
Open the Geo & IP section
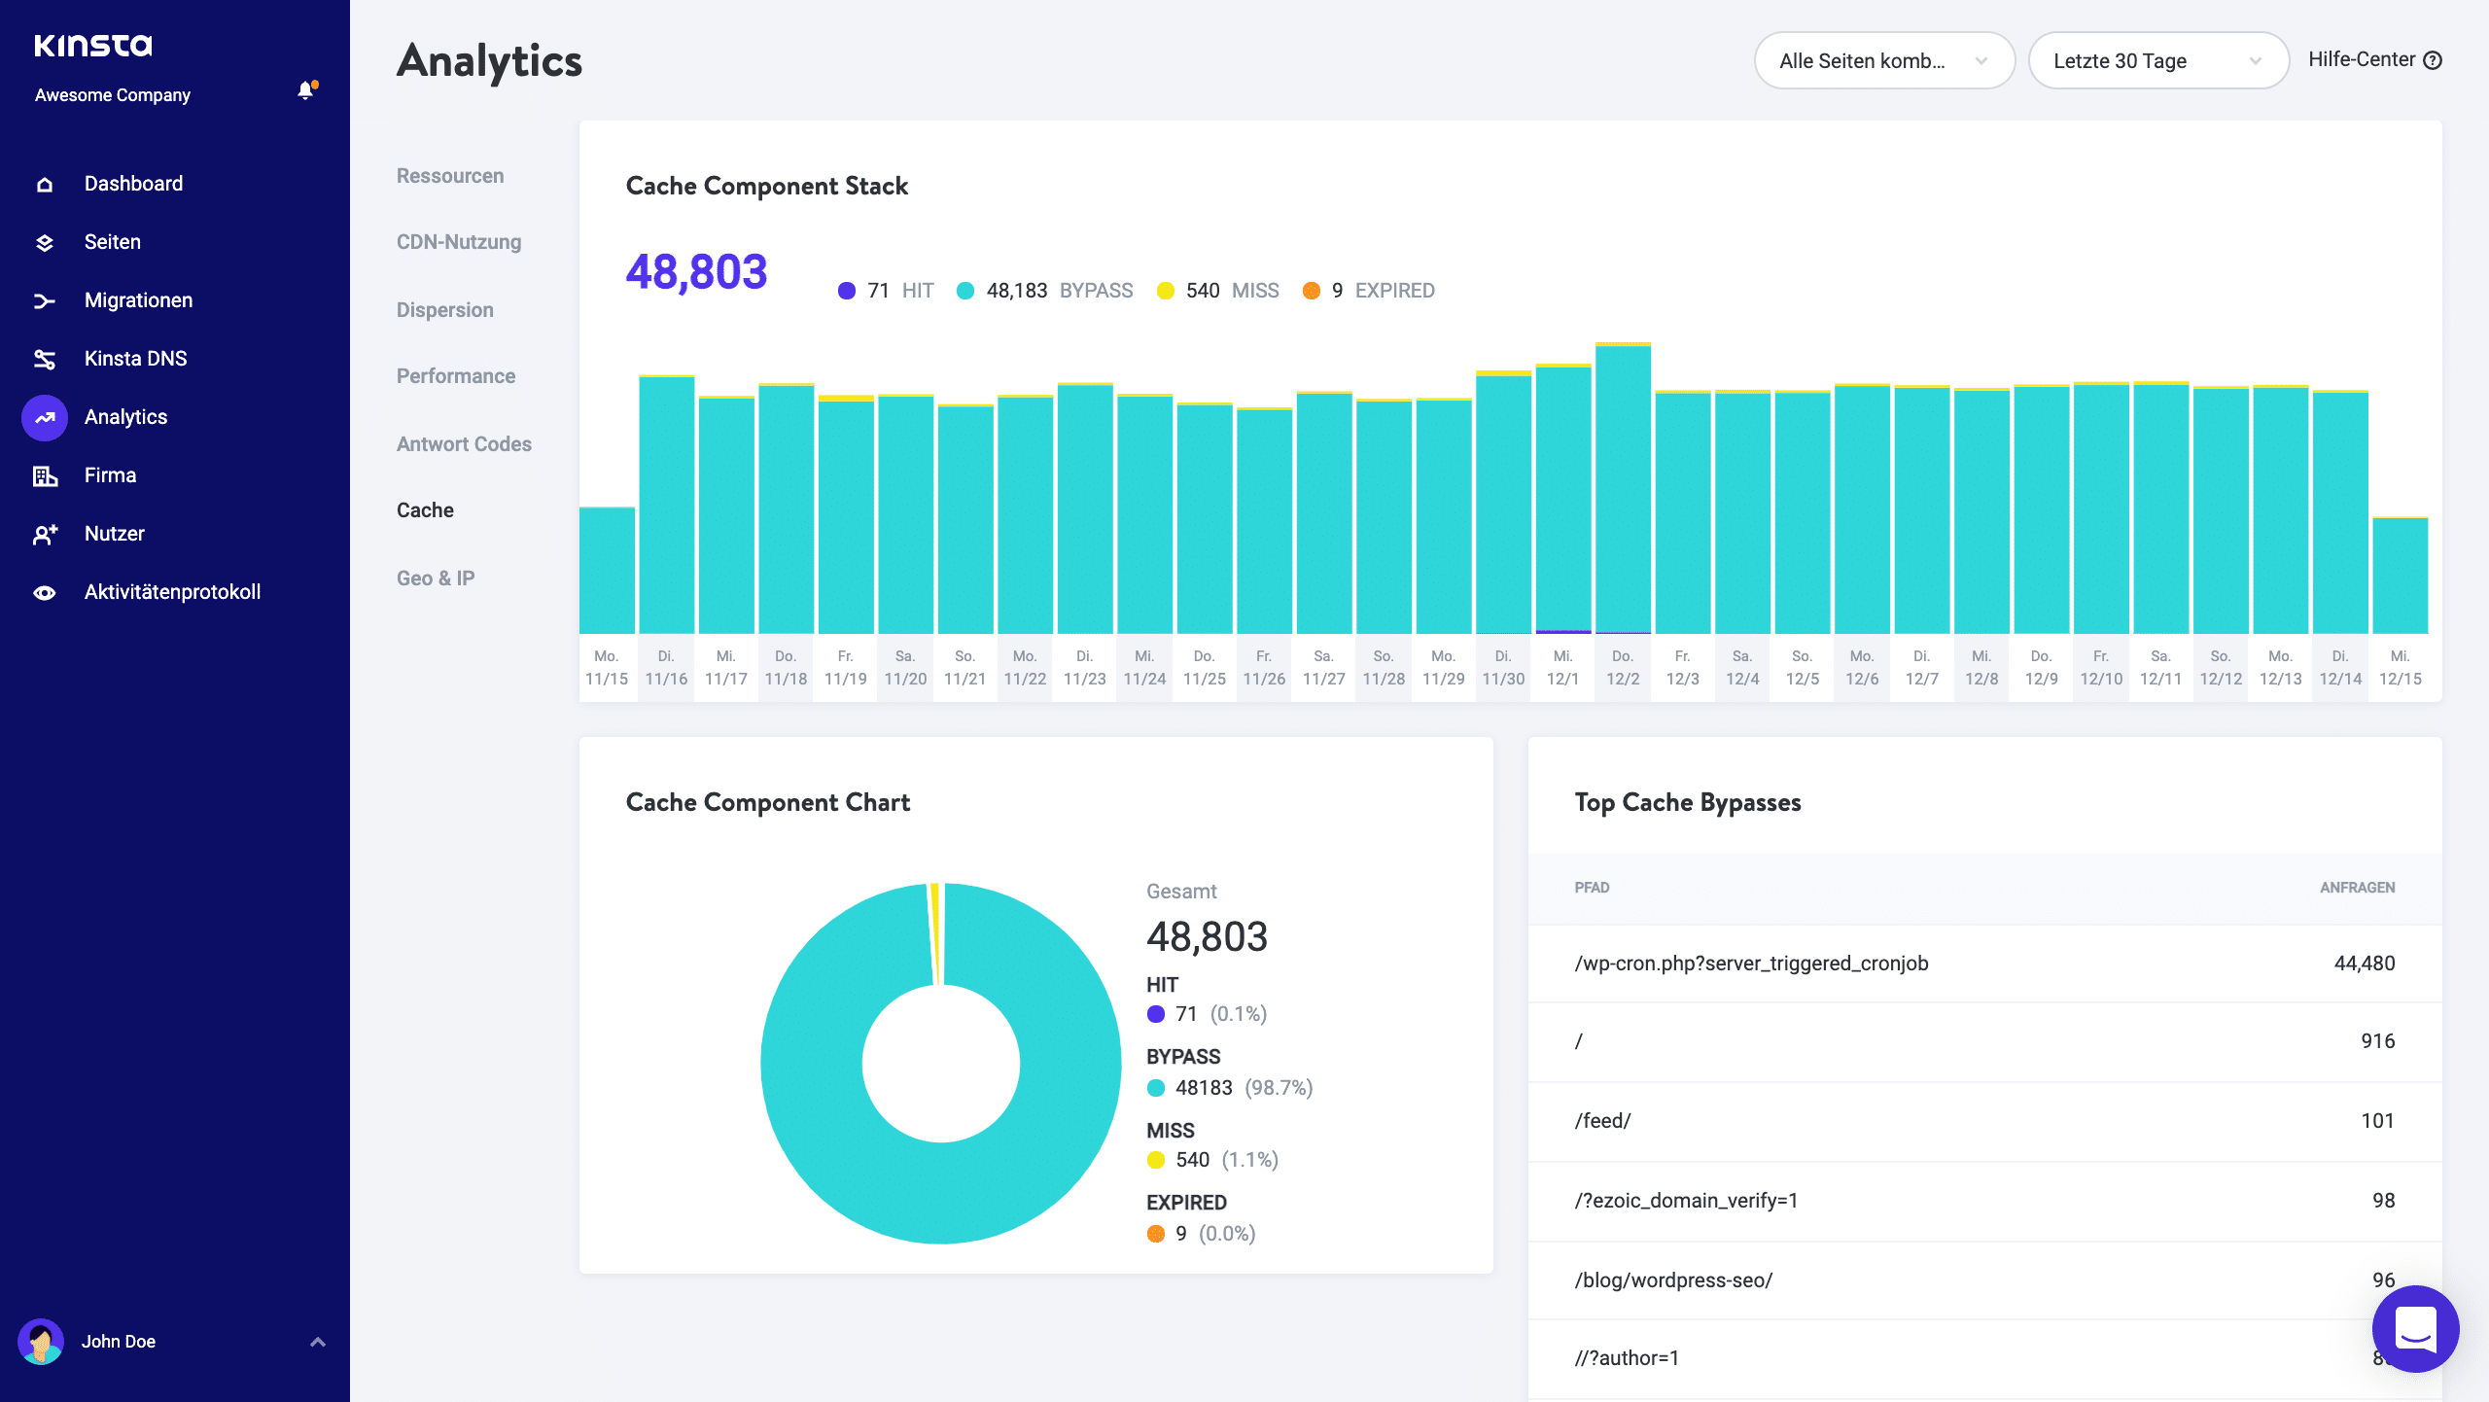pos(435,578)
